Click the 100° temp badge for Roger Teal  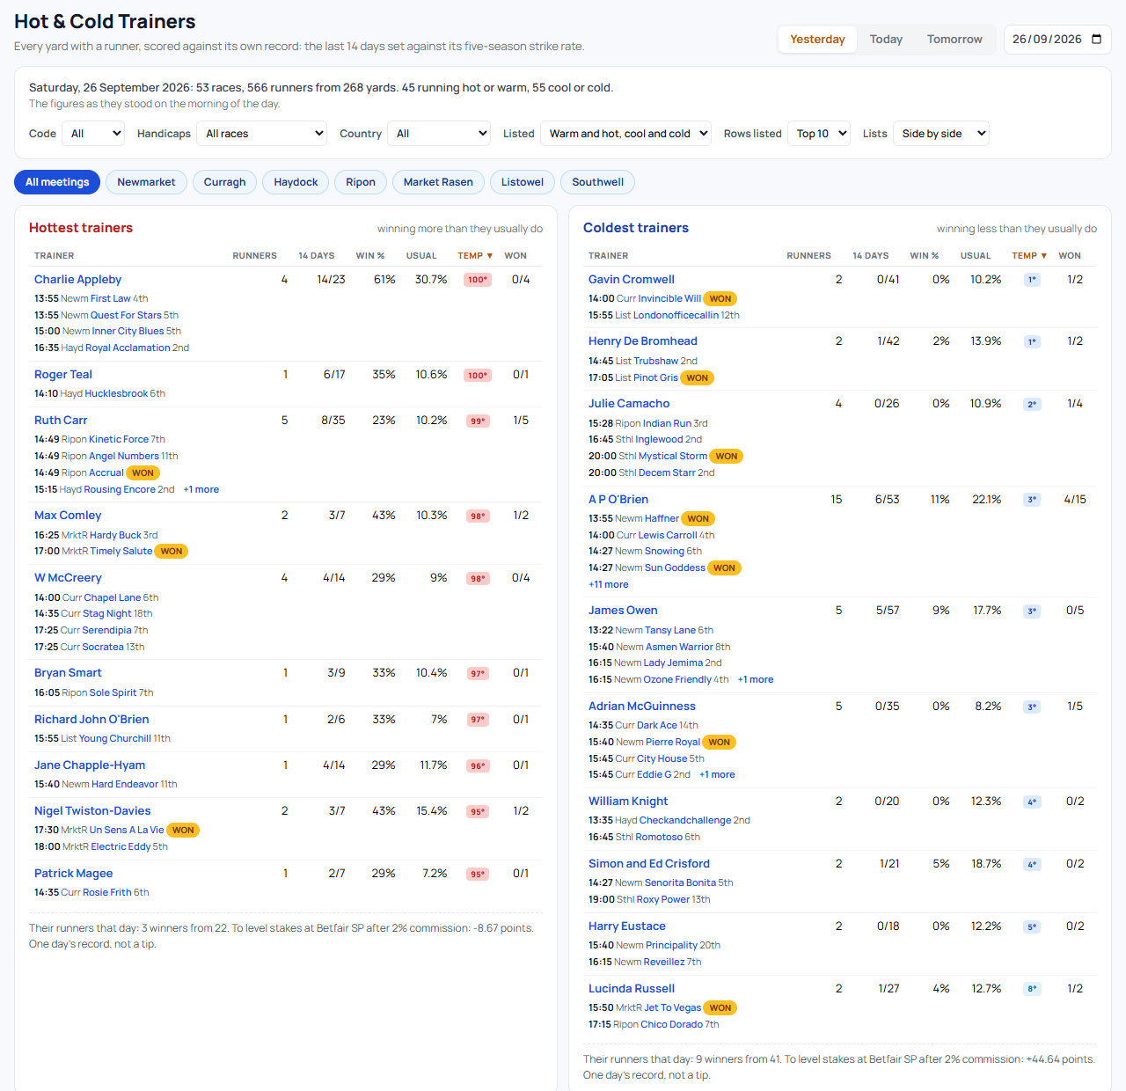coord(478,376)
